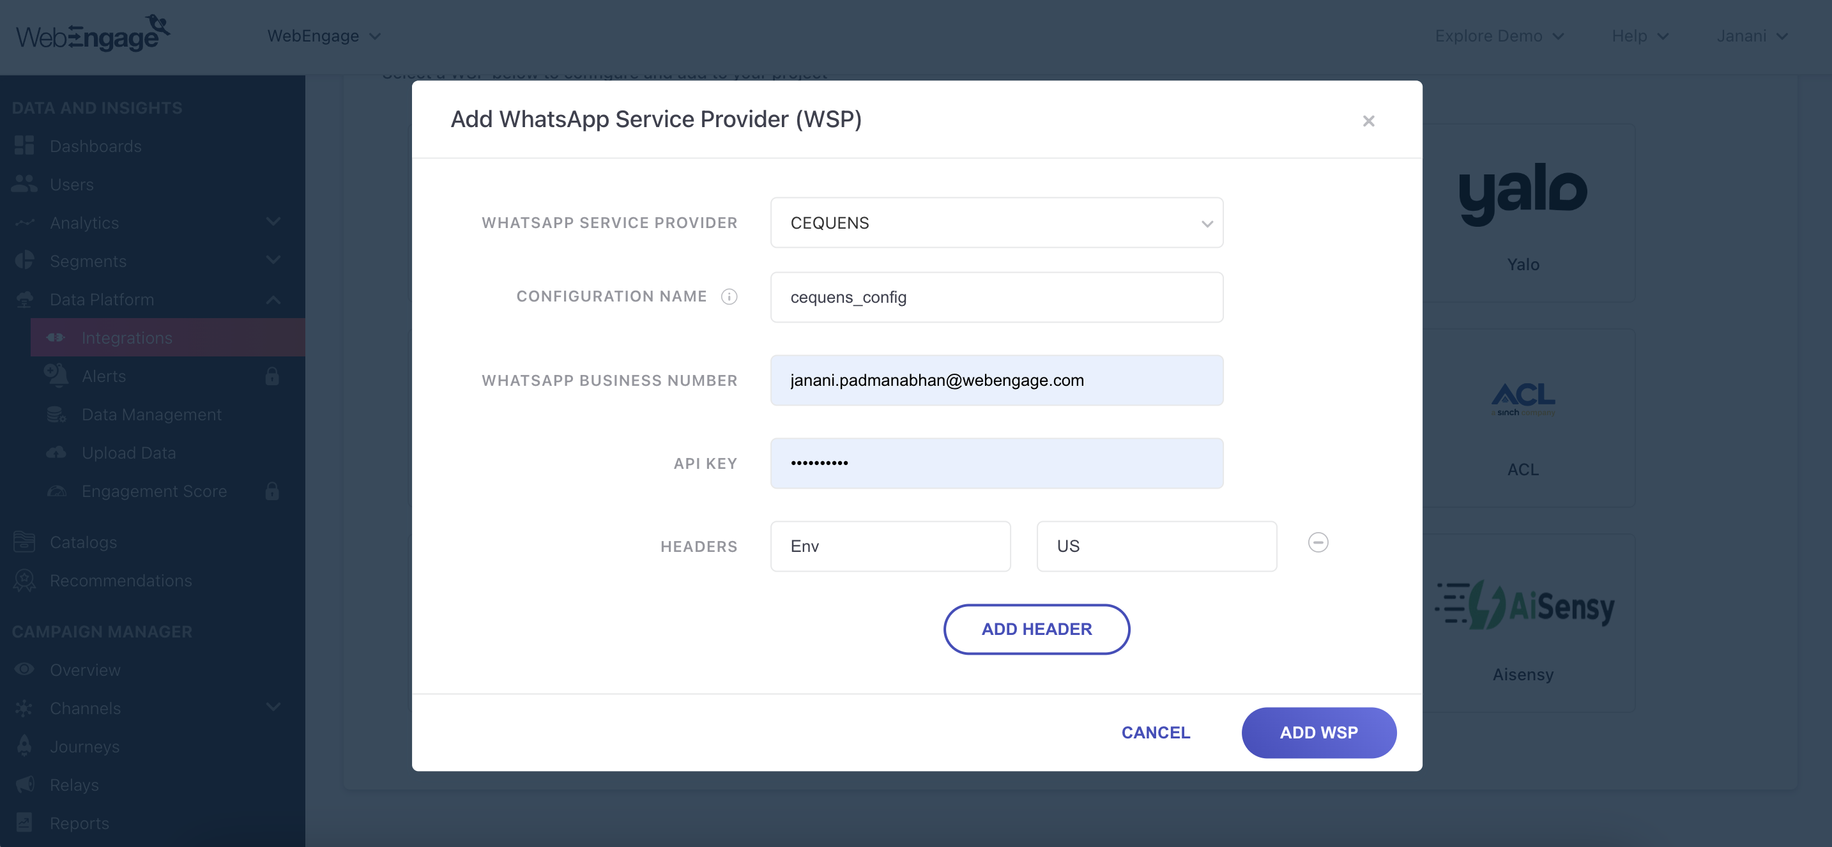Open the Janani account menu
Viewport: 1832px width, 847px height.
1752,36
